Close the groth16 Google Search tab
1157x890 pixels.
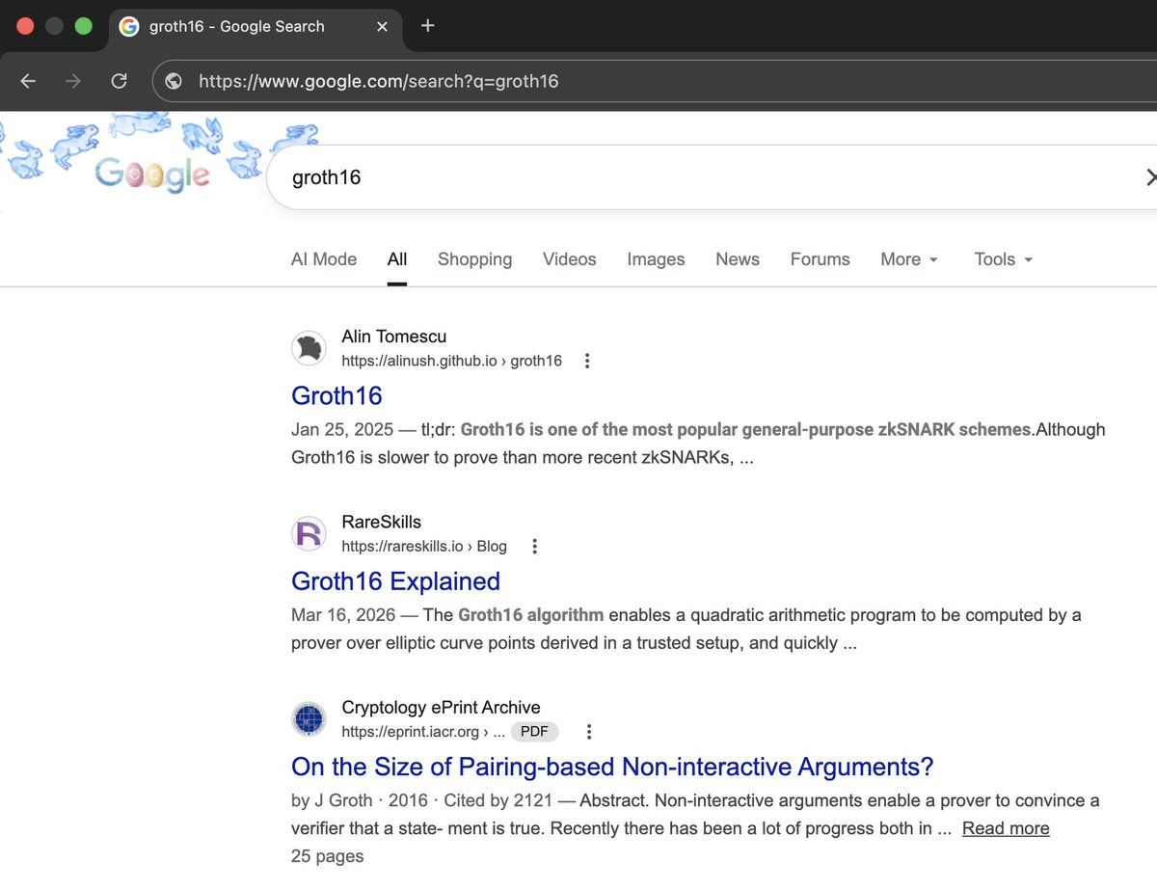click(382, 27)
